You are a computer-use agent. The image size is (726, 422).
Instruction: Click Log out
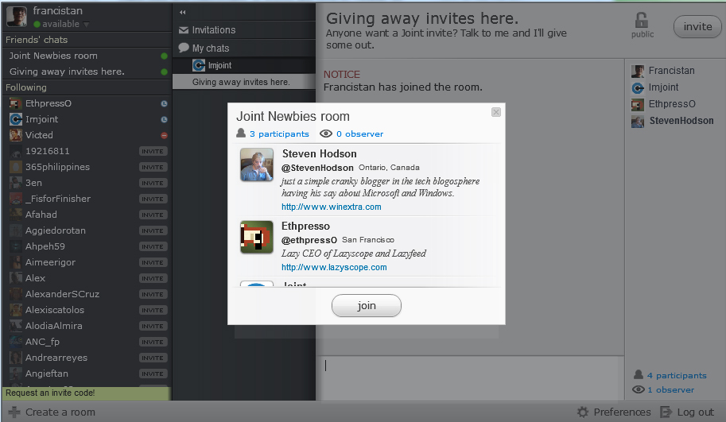click(x=695, y=412)
